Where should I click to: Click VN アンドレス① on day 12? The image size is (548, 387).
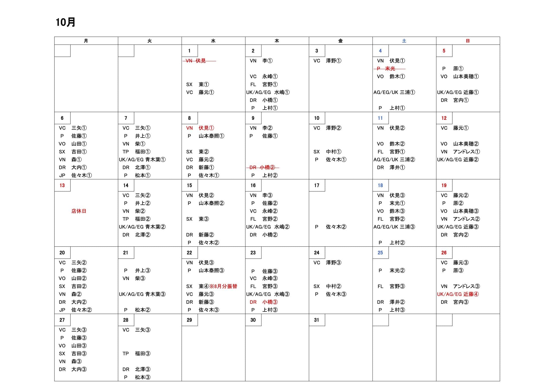[x=460, y=152]
